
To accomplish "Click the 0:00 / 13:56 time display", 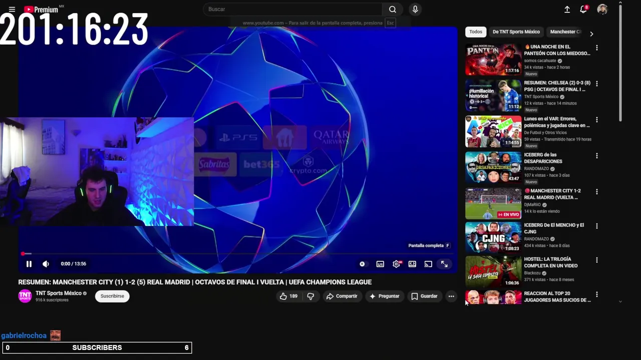I will pyautogui.click(x=73, y=264).
